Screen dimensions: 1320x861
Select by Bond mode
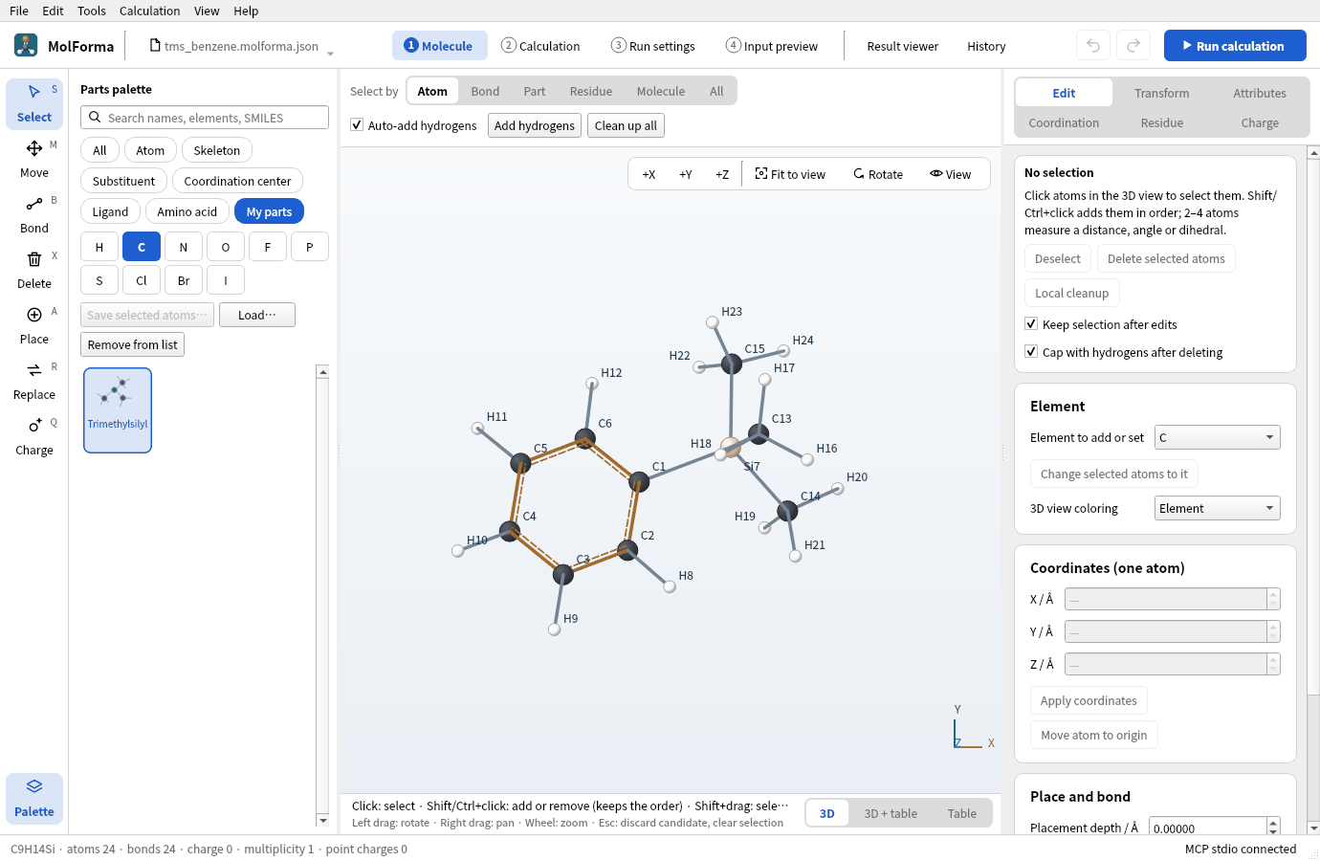click(x=485, y=91)
